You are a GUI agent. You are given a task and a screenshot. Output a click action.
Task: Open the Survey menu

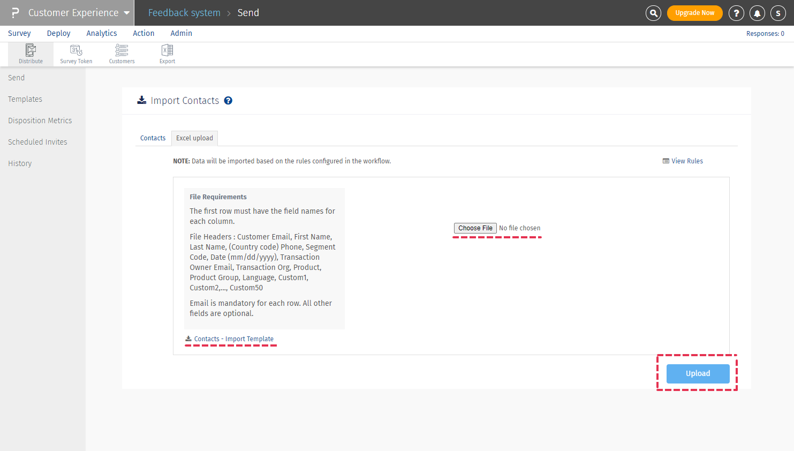pos(19,33)
